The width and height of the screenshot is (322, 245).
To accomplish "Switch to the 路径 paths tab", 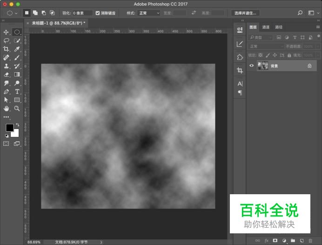I will [x=278, y=27].
